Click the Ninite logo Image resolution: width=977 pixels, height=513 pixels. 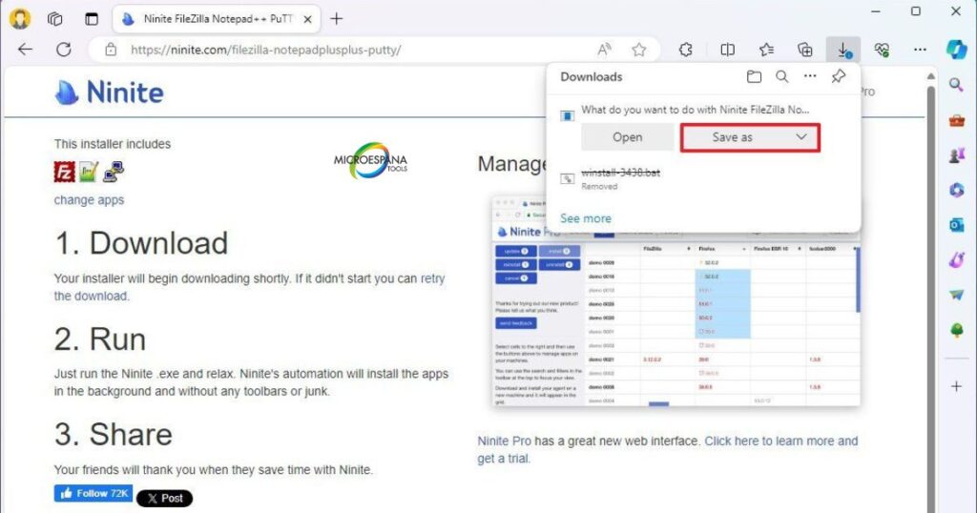110,92
